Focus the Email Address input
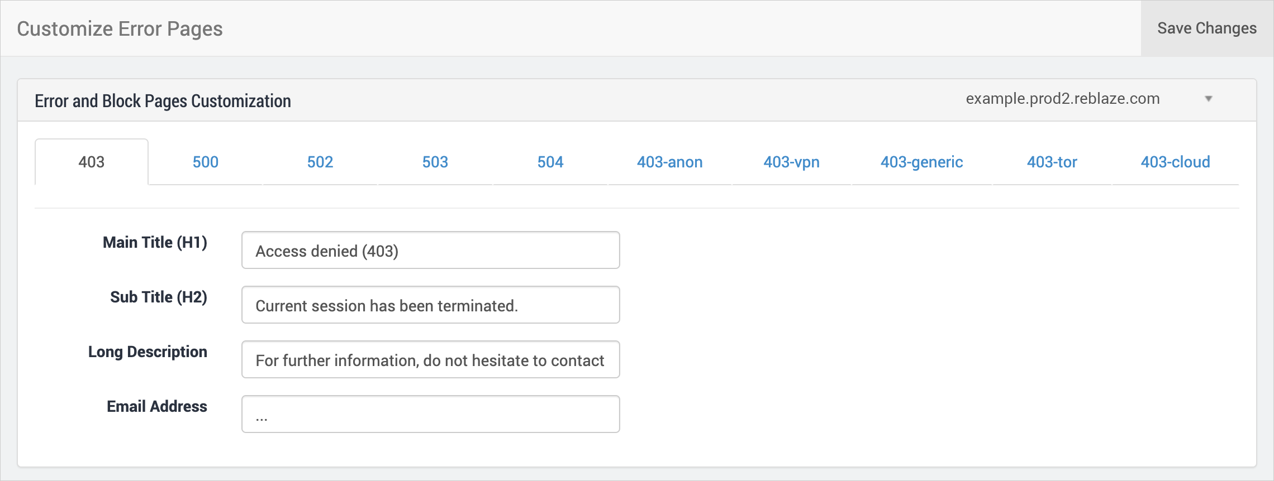This screenshot has height=481, width=1274. [x=430, y=415]
